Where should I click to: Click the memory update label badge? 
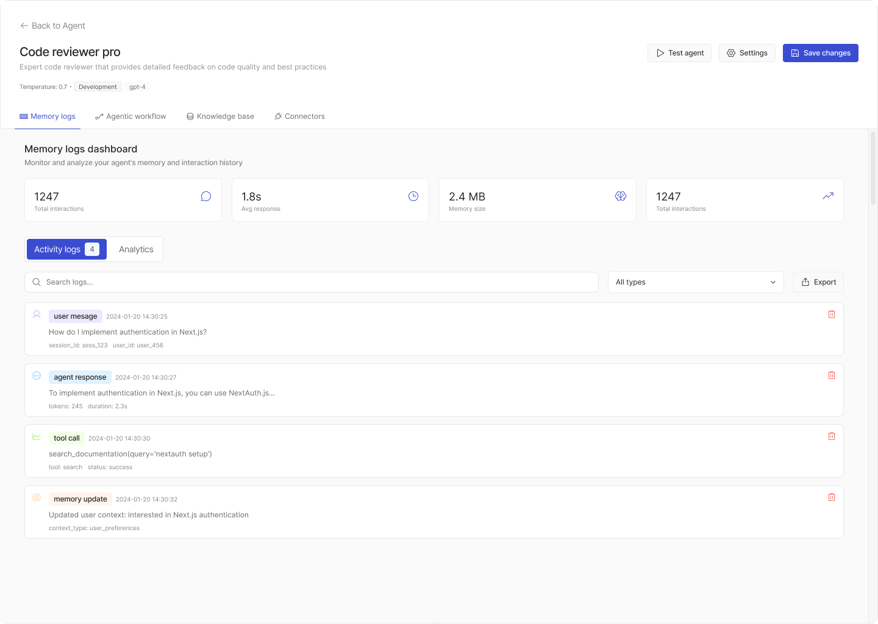click(x=80, y=499)
